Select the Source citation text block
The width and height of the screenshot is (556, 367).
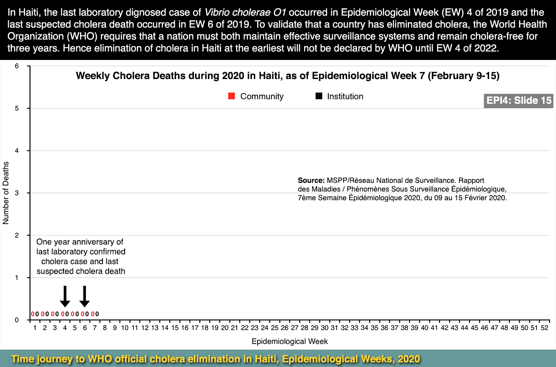(402, 189)
